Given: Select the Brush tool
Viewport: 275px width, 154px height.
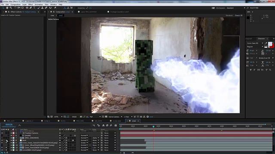Looking at the screenshot, I should (x=39, y=8).
